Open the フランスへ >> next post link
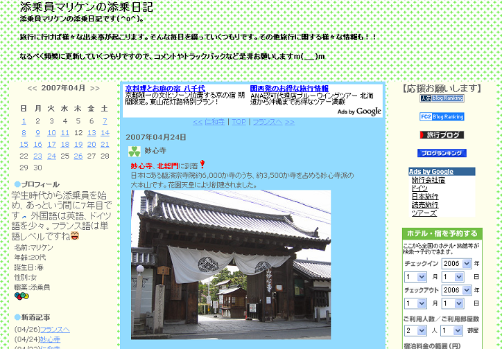502x349 pixels. 274,122
